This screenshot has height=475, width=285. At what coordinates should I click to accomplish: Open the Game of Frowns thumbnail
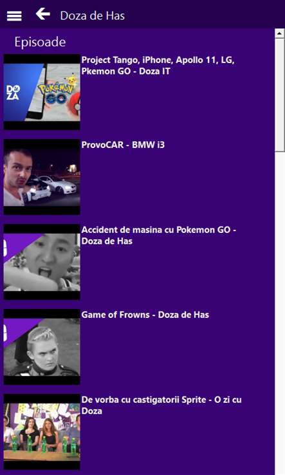tap(42, 347)
